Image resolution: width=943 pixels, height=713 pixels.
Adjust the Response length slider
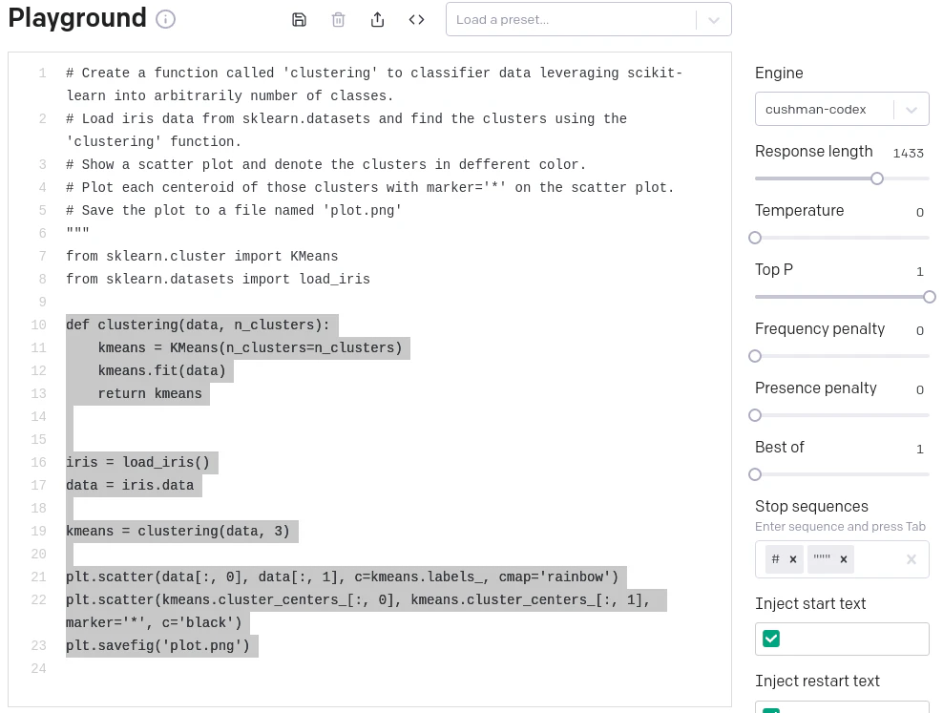coord(876,178)
